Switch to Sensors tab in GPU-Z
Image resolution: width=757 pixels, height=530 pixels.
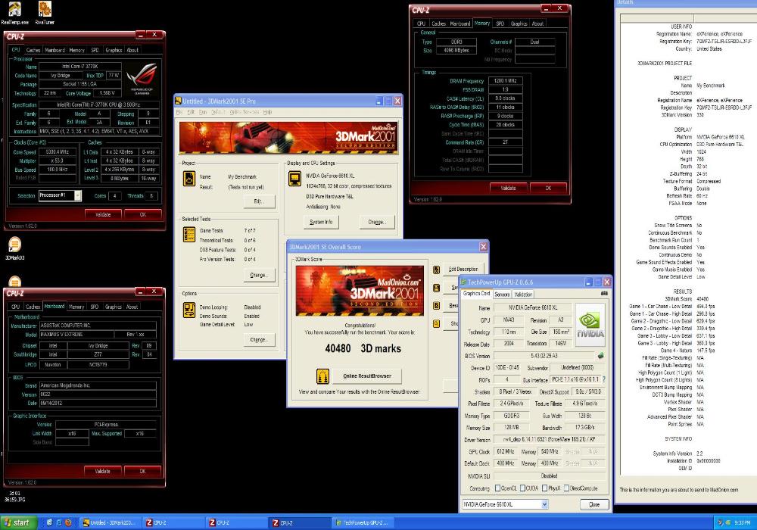coord(502,294)
